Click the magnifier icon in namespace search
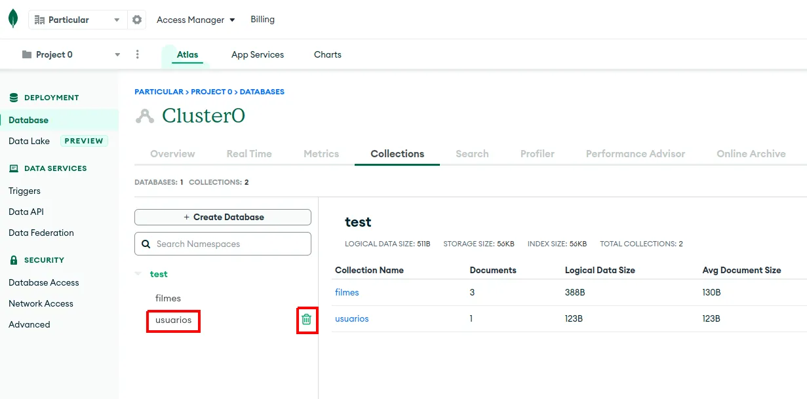Viewport: 807px width, 399px height. click(146, 244)
